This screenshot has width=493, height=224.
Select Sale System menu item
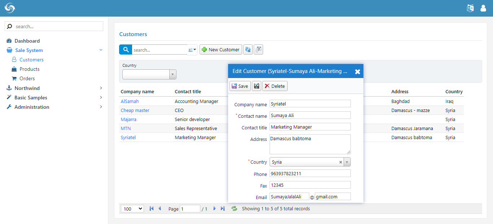(29, 50)
